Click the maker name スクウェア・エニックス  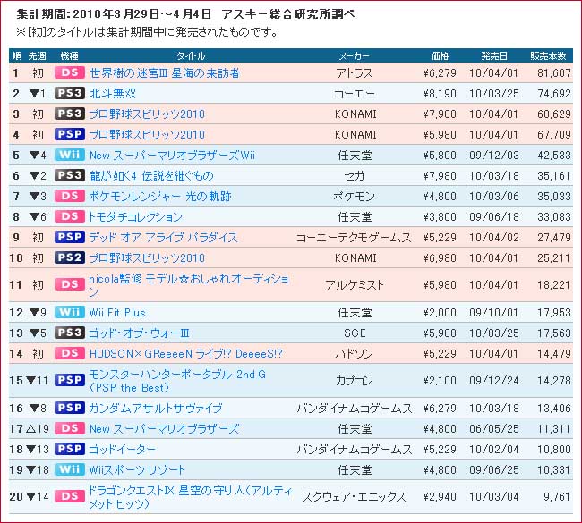354,497
